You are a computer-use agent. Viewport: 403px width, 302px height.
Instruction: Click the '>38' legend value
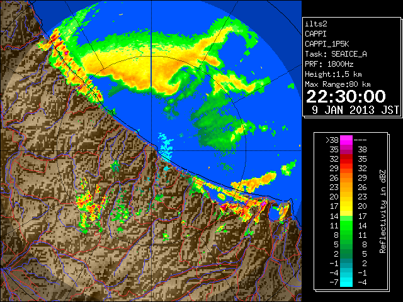(332, 140)
